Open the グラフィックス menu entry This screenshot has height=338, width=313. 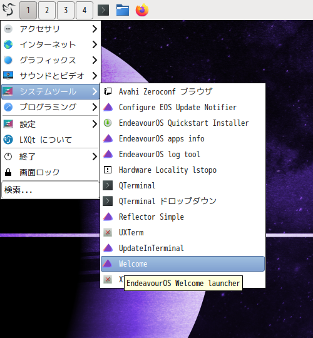click(51, 60)
